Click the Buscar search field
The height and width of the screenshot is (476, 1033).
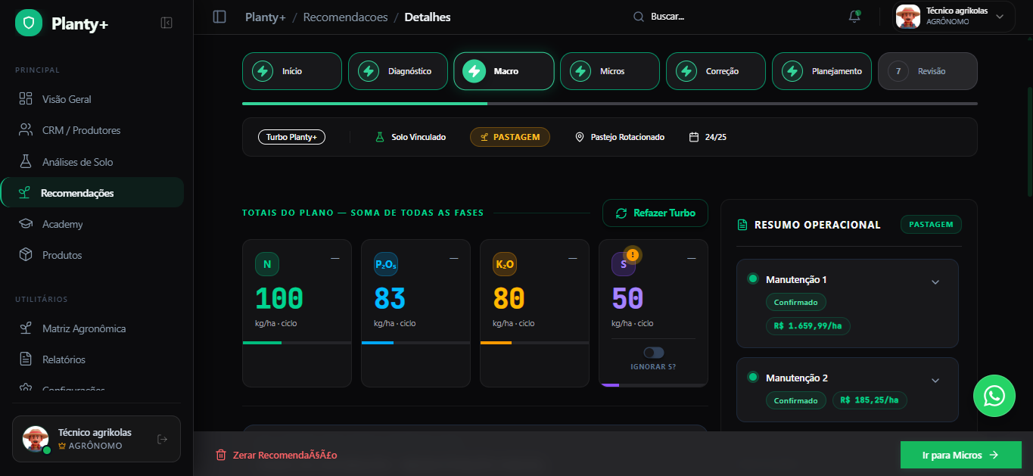(666, 17)
